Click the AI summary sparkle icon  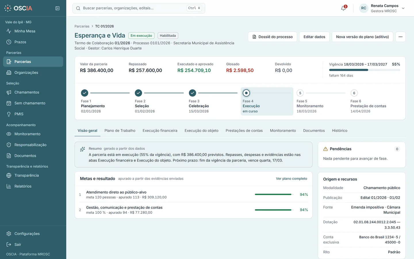tap(83, 149)
